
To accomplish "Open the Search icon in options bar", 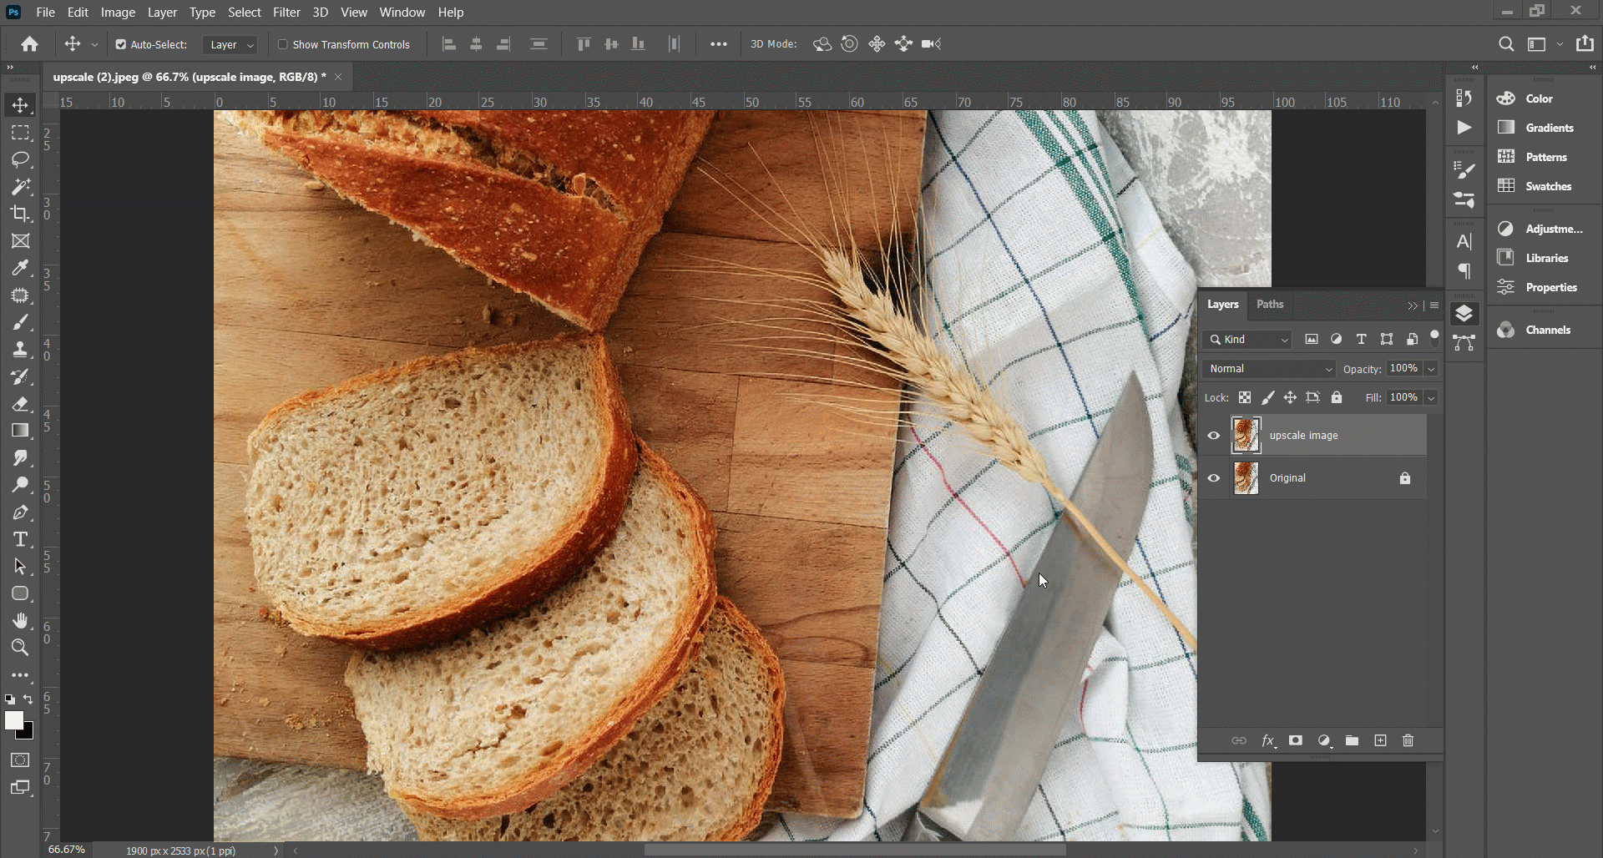I will click(x=1506, y=44).
